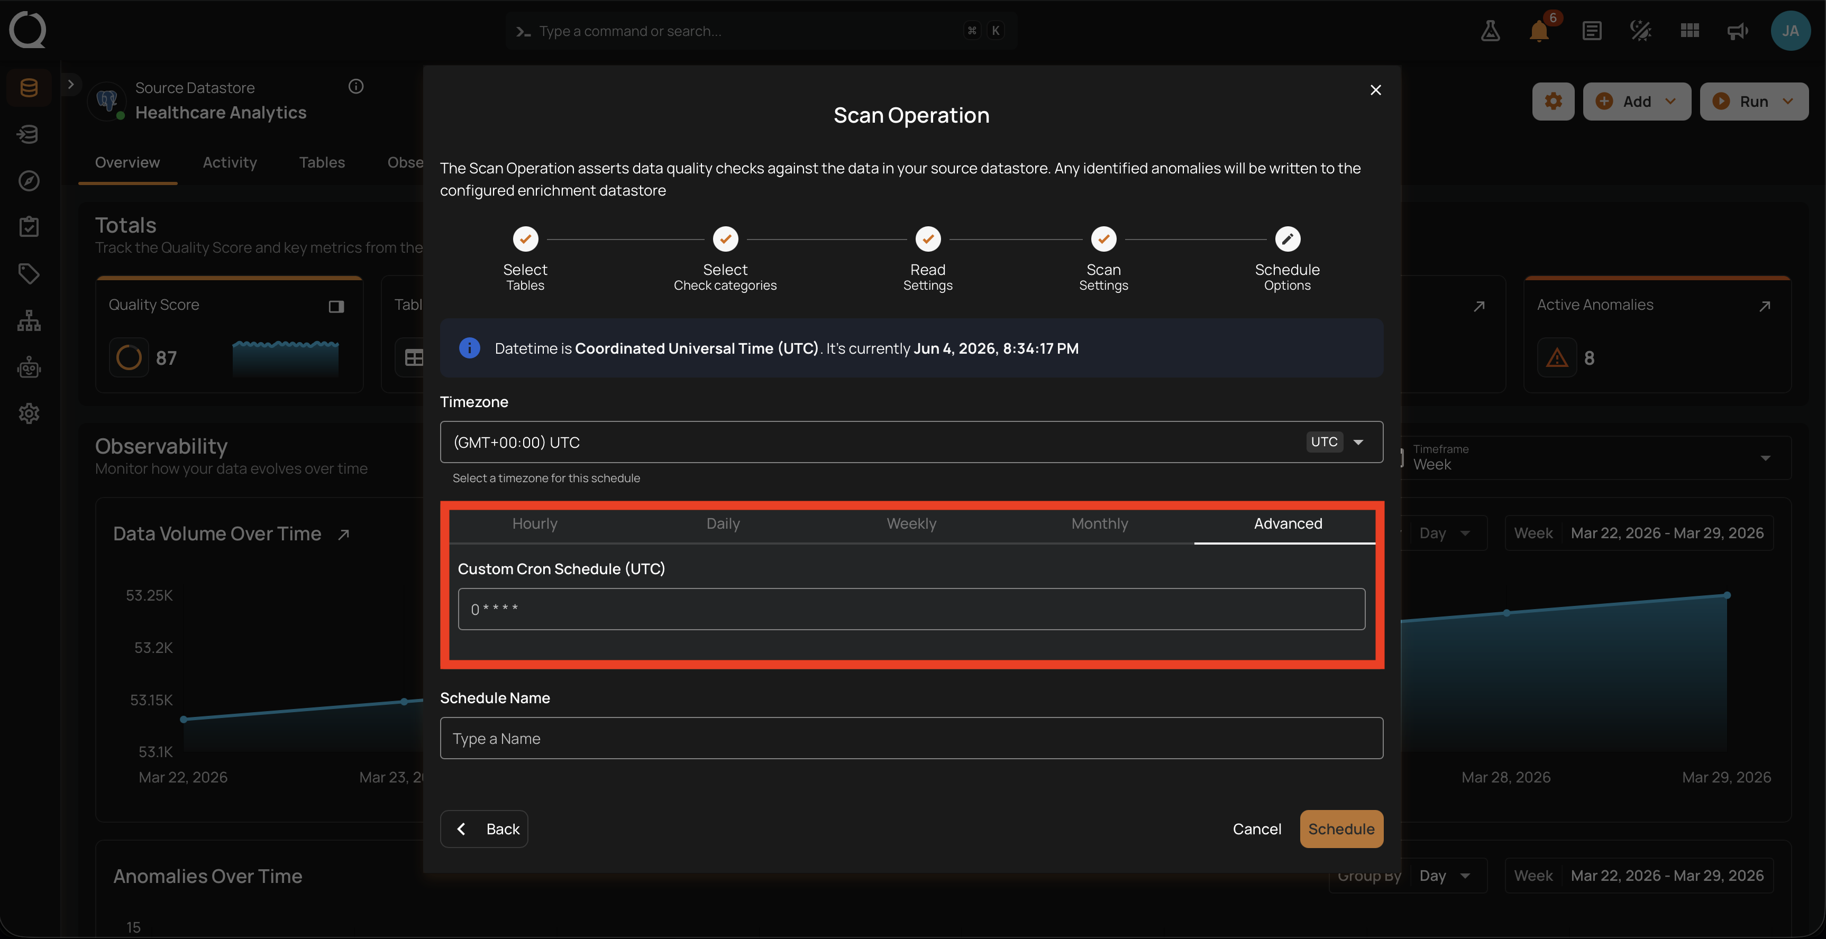Switch to the Overview tab
This screenshot has width=1826, height=939.
coord(127,162)
